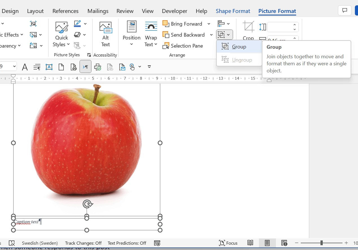Click Bring Forward button
This screenshot has height=250, width=358.
(183, 24)
